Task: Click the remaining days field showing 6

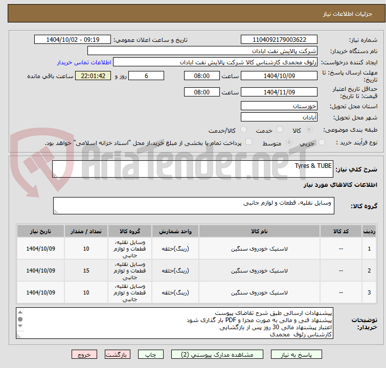Action: (x=146, y=76)
